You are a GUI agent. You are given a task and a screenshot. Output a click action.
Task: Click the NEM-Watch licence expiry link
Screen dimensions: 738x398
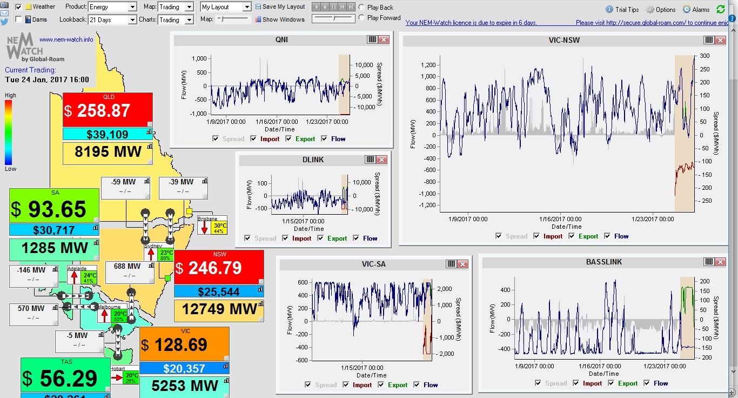(x=471, y=23)
